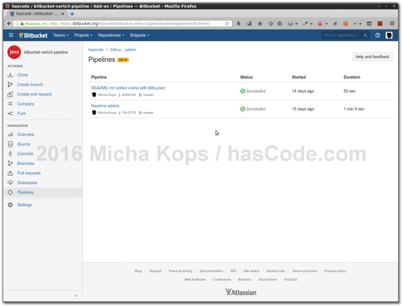Open the hamburger menu beside Bitbucket logo
The width and height of the screenshot is (403, 307).
(x=11, y=35)
